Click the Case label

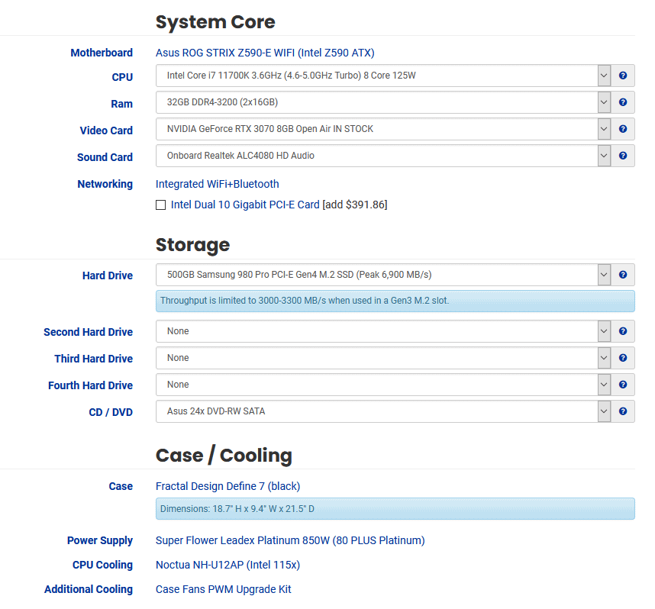(121, 487)
